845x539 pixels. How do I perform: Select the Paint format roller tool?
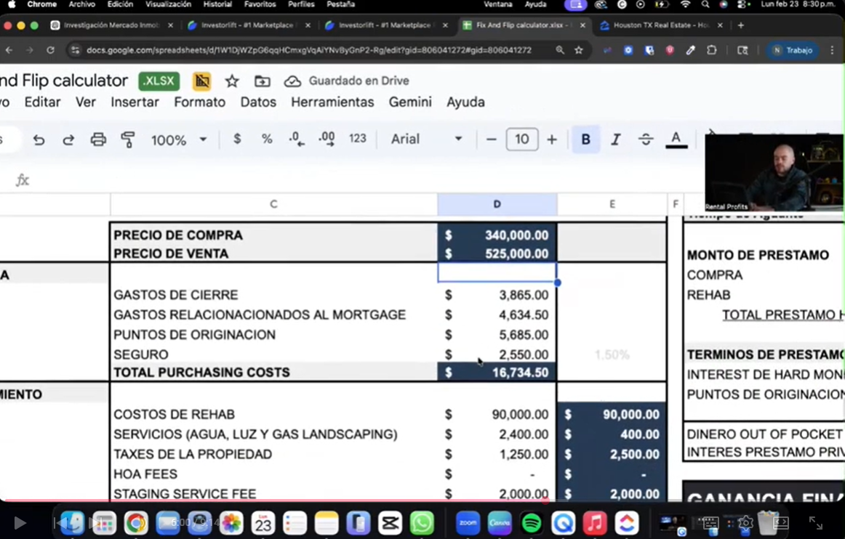pyautogui.click(x=128, y=139)
